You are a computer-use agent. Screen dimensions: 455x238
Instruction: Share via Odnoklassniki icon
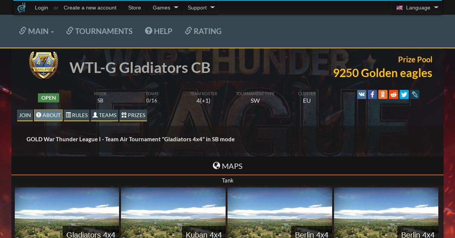coord(383,94)
